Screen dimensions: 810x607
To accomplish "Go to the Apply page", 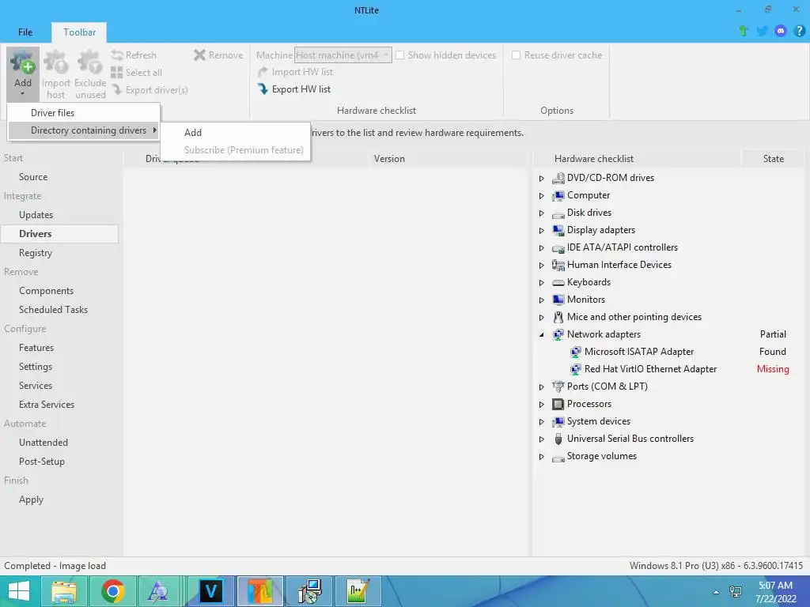I will [x=31, y=500].
